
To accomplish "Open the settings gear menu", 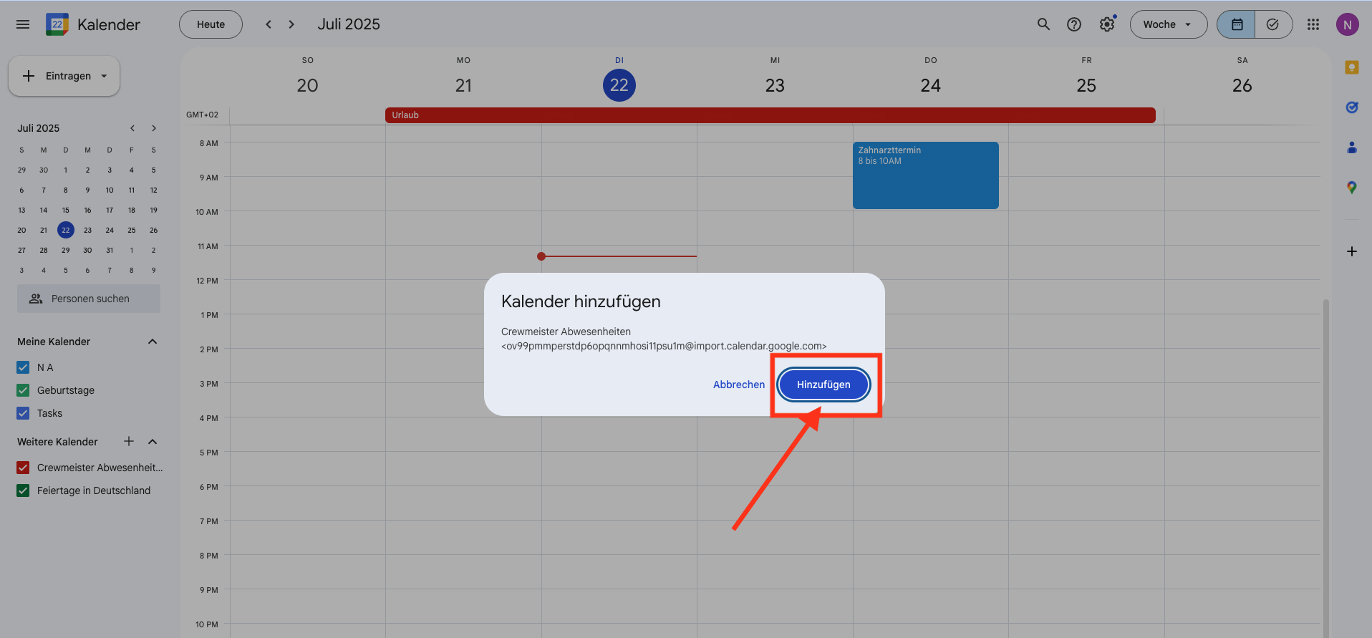I will tap(1107, 24).
